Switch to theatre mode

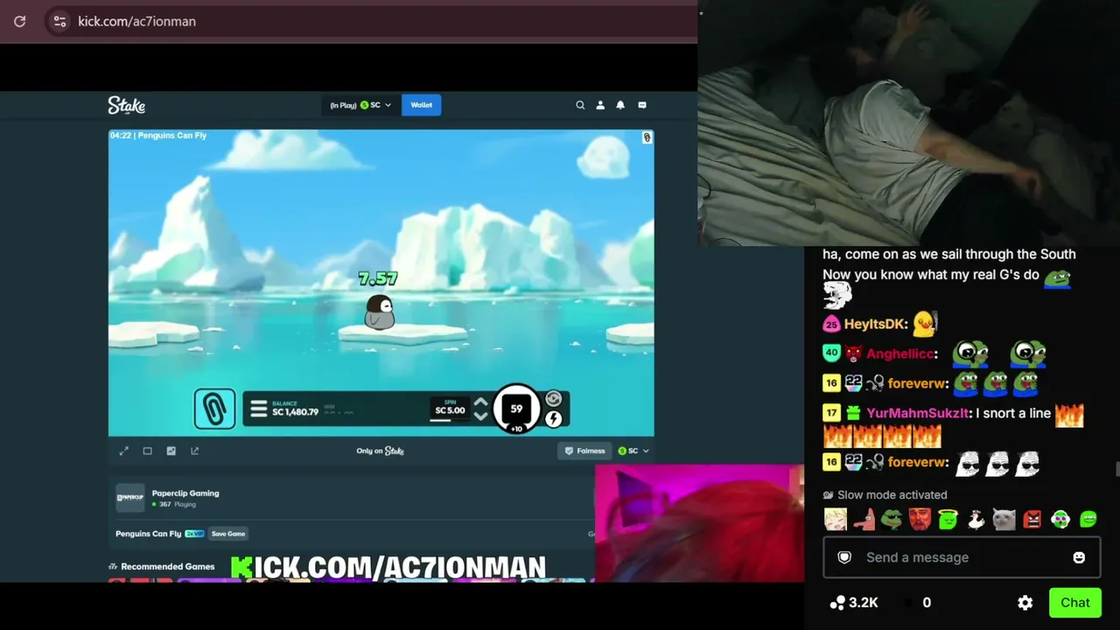pos(147,451)
